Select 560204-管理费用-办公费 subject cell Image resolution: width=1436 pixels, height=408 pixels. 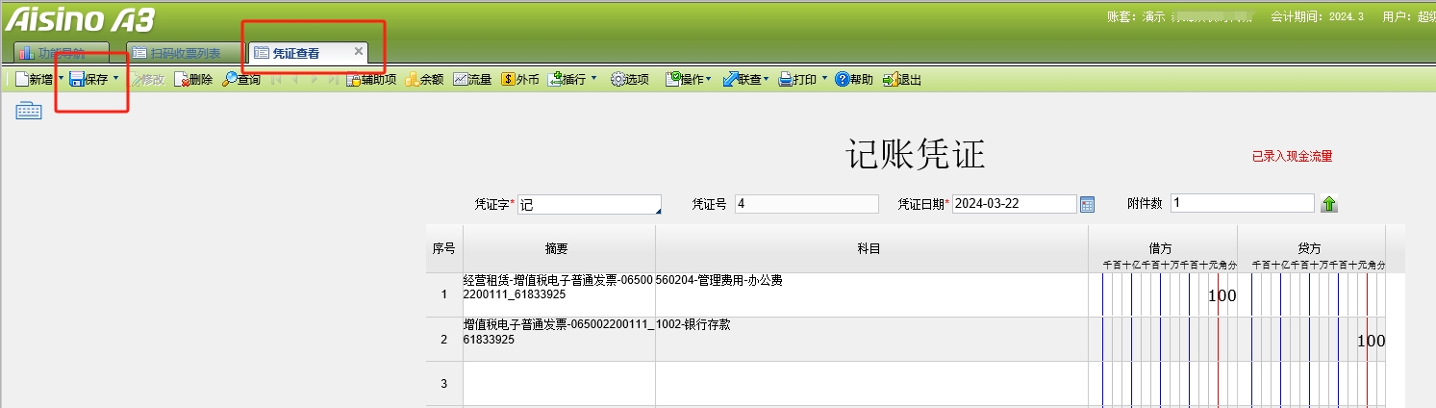pyautogui.click(x=871, y=294)
